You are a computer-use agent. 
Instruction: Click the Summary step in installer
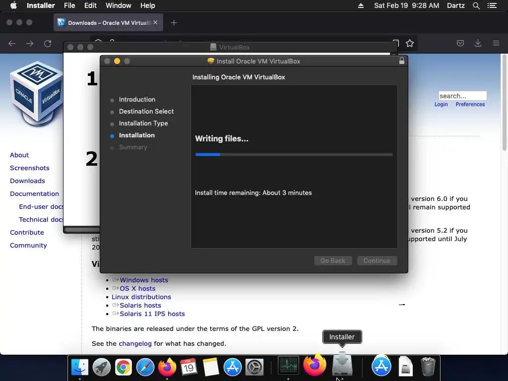(133, 147)
